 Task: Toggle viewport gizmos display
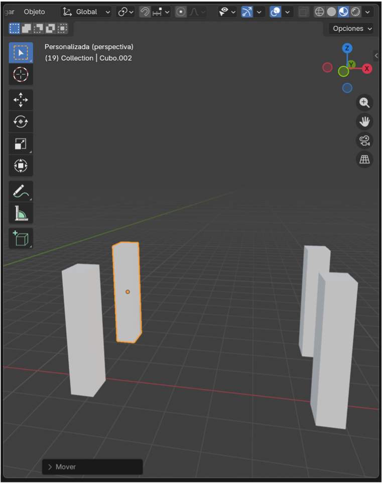click(247, 12)
